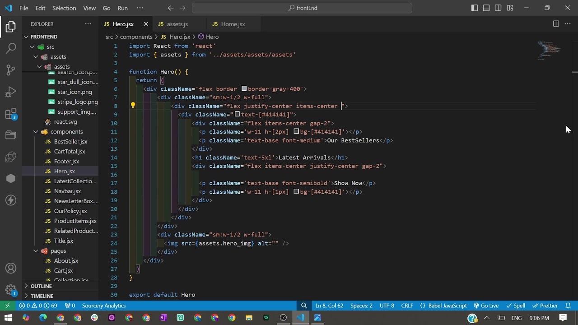Screen dimensions: 578x325
Task: Go back using the navigation arrow
Action: [x=171, y=8]
